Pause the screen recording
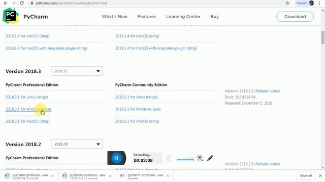 (x=116, y=158)
